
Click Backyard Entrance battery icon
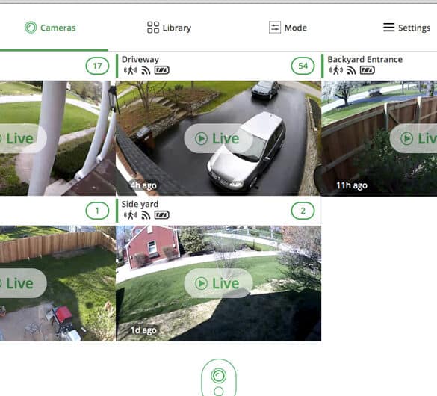coord(368,70)
